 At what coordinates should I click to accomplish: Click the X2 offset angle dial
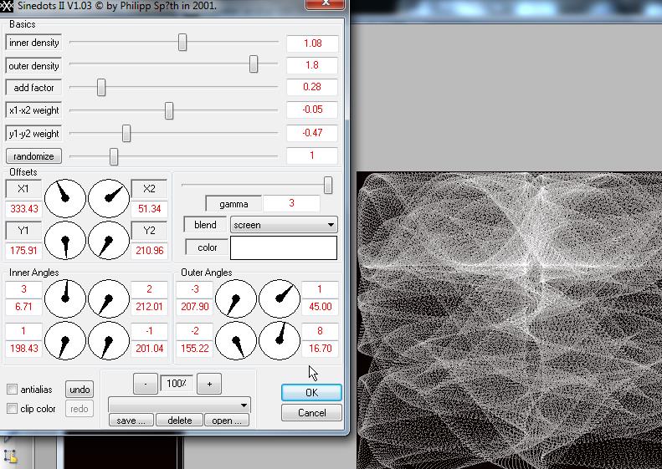pyautogui.click(x=109, y=198)
